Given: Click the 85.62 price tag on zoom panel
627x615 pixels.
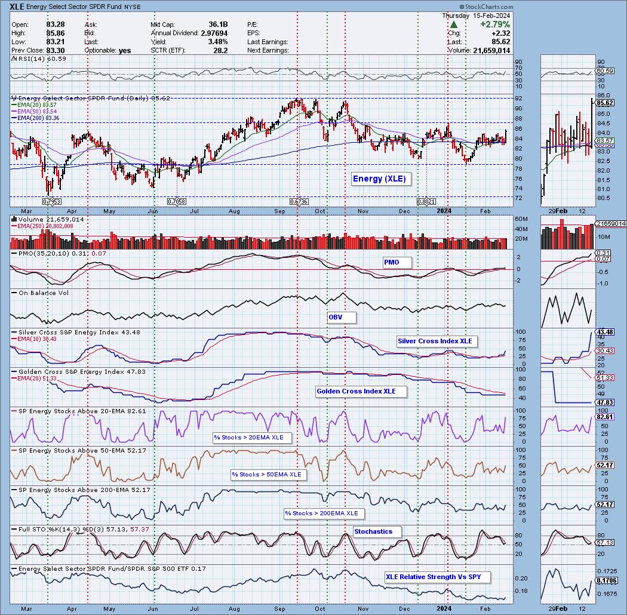Looking at the screenshot, I should coord(604,103).
